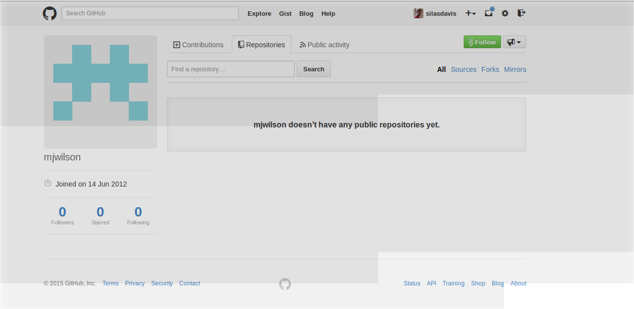Open Terms link in footer
Screen dimensions: 634x309
[110, 283]
